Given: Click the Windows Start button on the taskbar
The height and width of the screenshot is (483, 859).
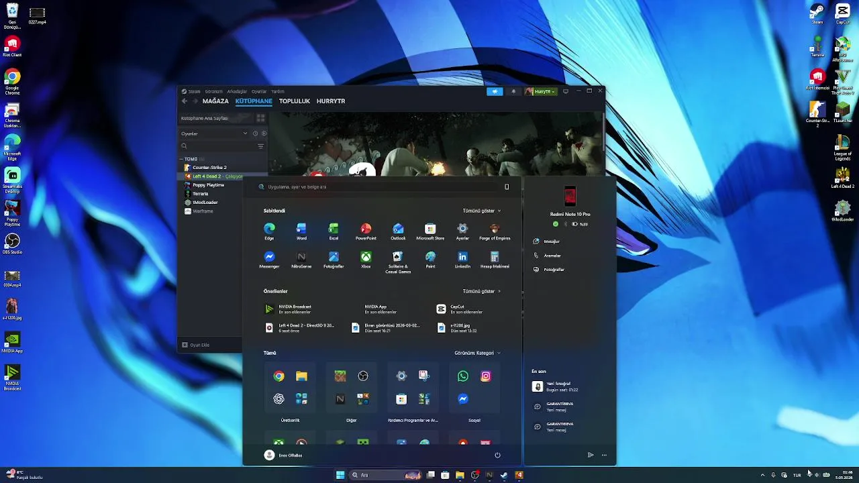Looking at the screenshot, I should point(340,475).
